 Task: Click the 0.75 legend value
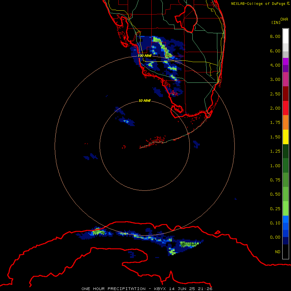tap(275, 180)
